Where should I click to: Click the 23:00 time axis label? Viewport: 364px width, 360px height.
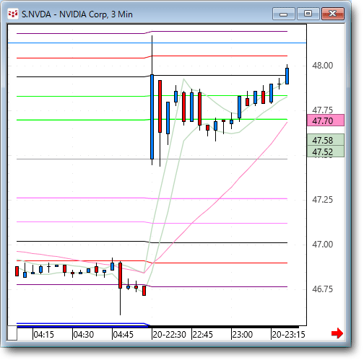pyautogui.click(x=243, y=334)
